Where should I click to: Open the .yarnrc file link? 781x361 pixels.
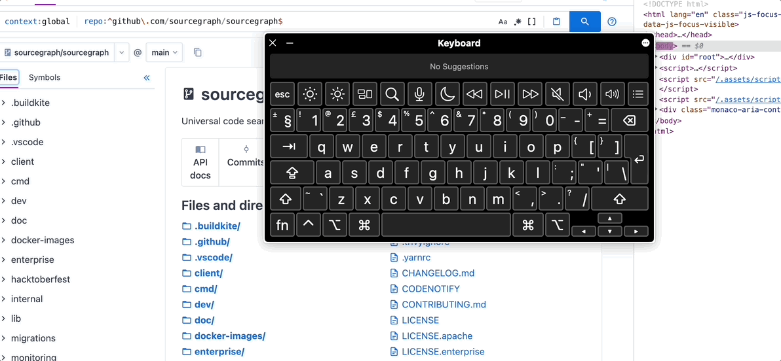(417, 258)
